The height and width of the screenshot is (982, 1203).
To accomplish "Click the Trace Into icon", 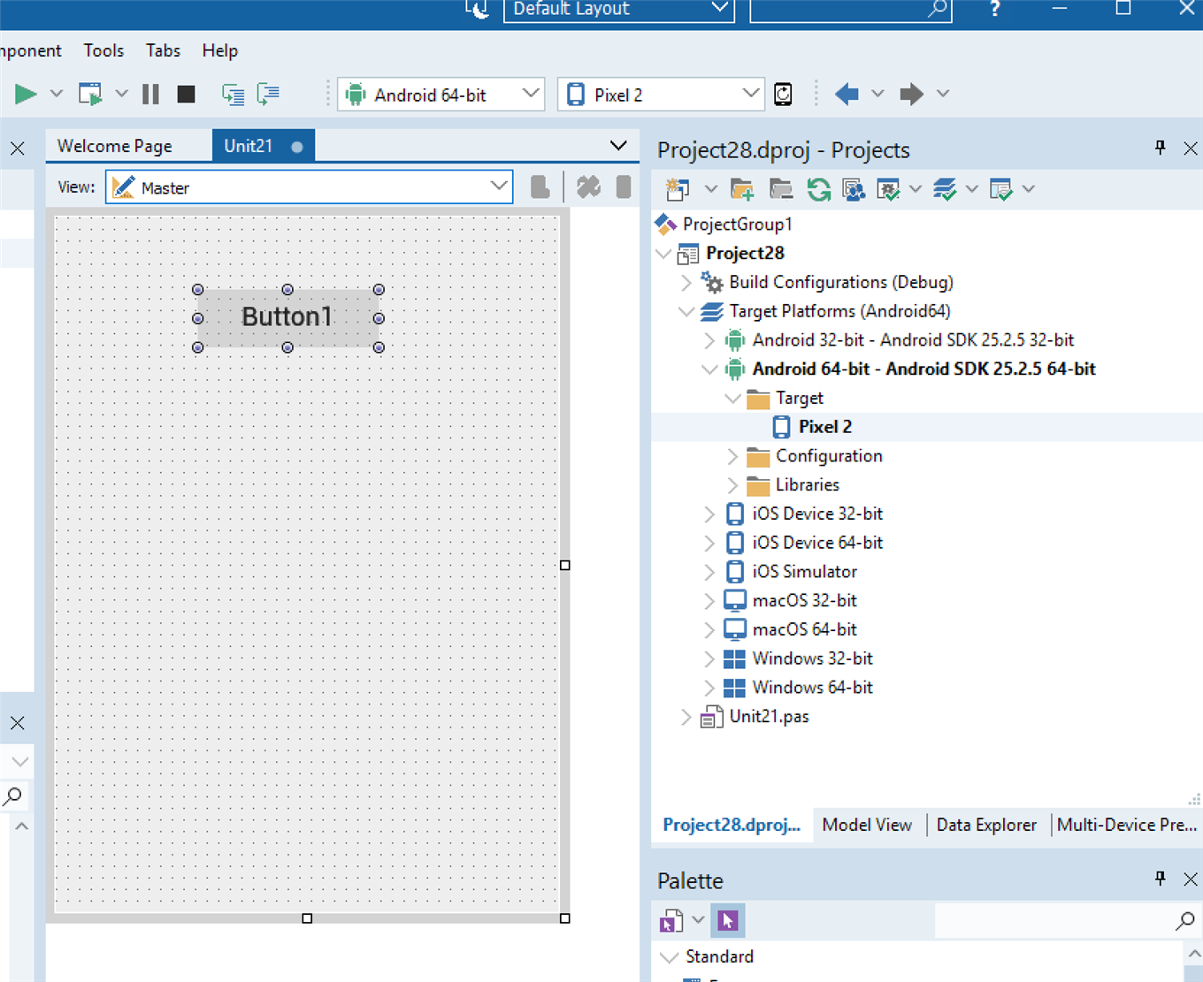I will pyautogui.click(x=234, y=94).
